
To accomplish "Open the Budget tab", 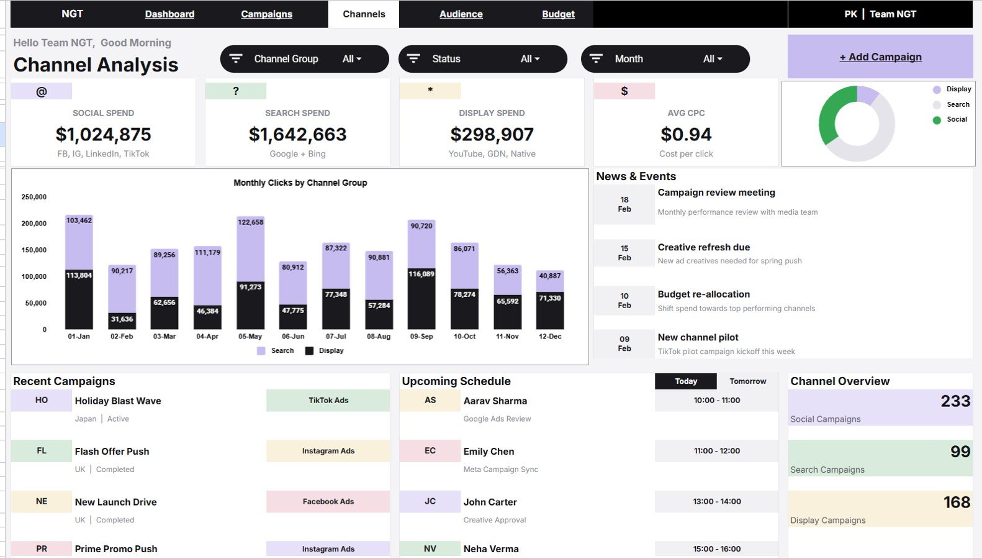I will pos(558,14).
